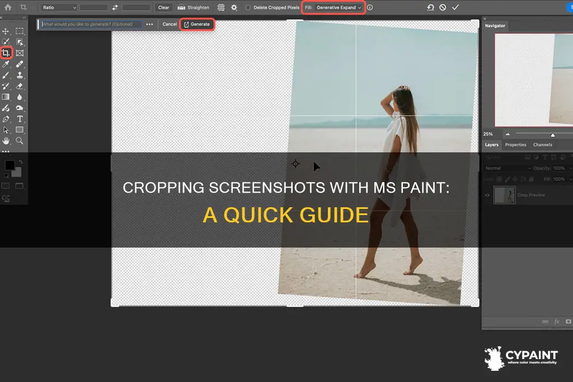Select the Move tool

pyautogui.click(x=6, y=31)
